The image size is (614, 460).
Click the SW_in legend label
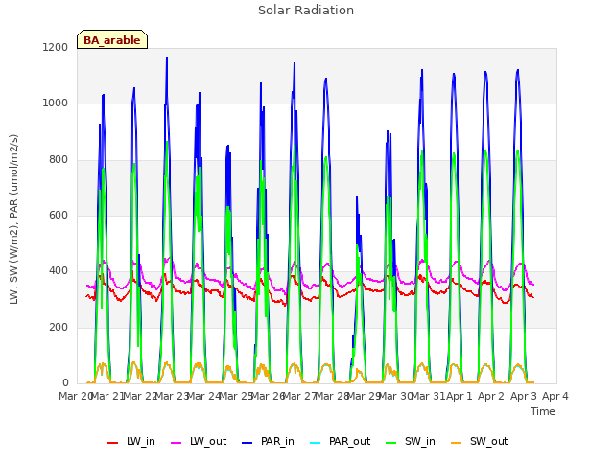point(420,442)
